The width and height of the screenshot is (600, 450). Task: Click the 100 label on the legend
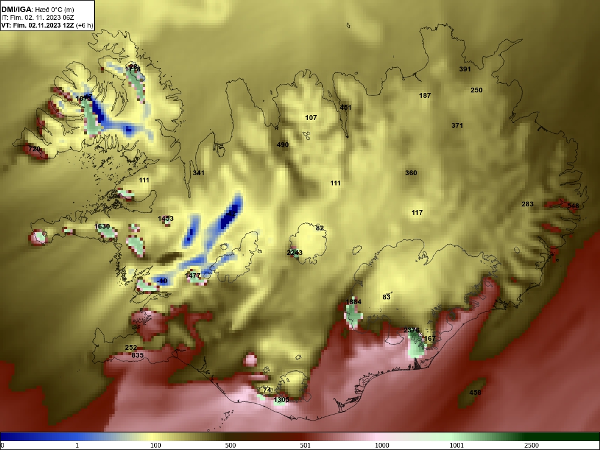pyautogui.click(x=156, y=445)
